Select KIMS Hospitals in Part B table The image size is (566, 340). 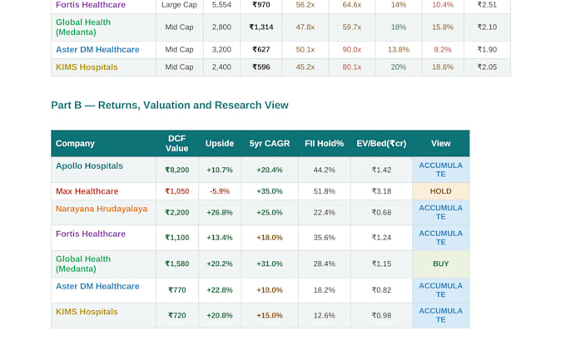click(87, 312)
